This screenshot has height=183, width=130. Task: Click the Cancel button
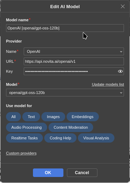pos(82,173)
